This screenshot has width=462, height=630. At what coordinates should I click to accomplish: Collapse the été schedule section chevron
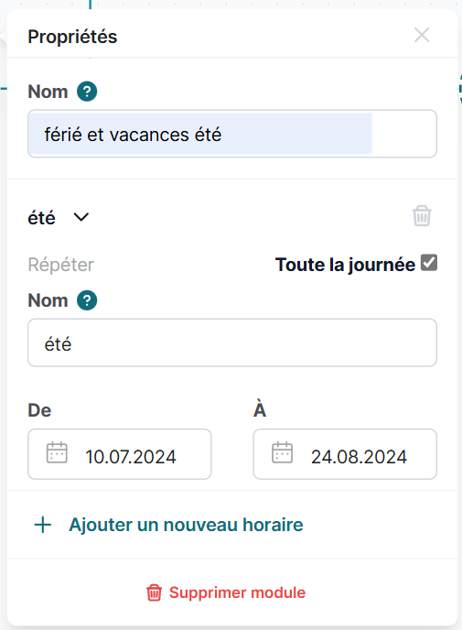(81, 217)
